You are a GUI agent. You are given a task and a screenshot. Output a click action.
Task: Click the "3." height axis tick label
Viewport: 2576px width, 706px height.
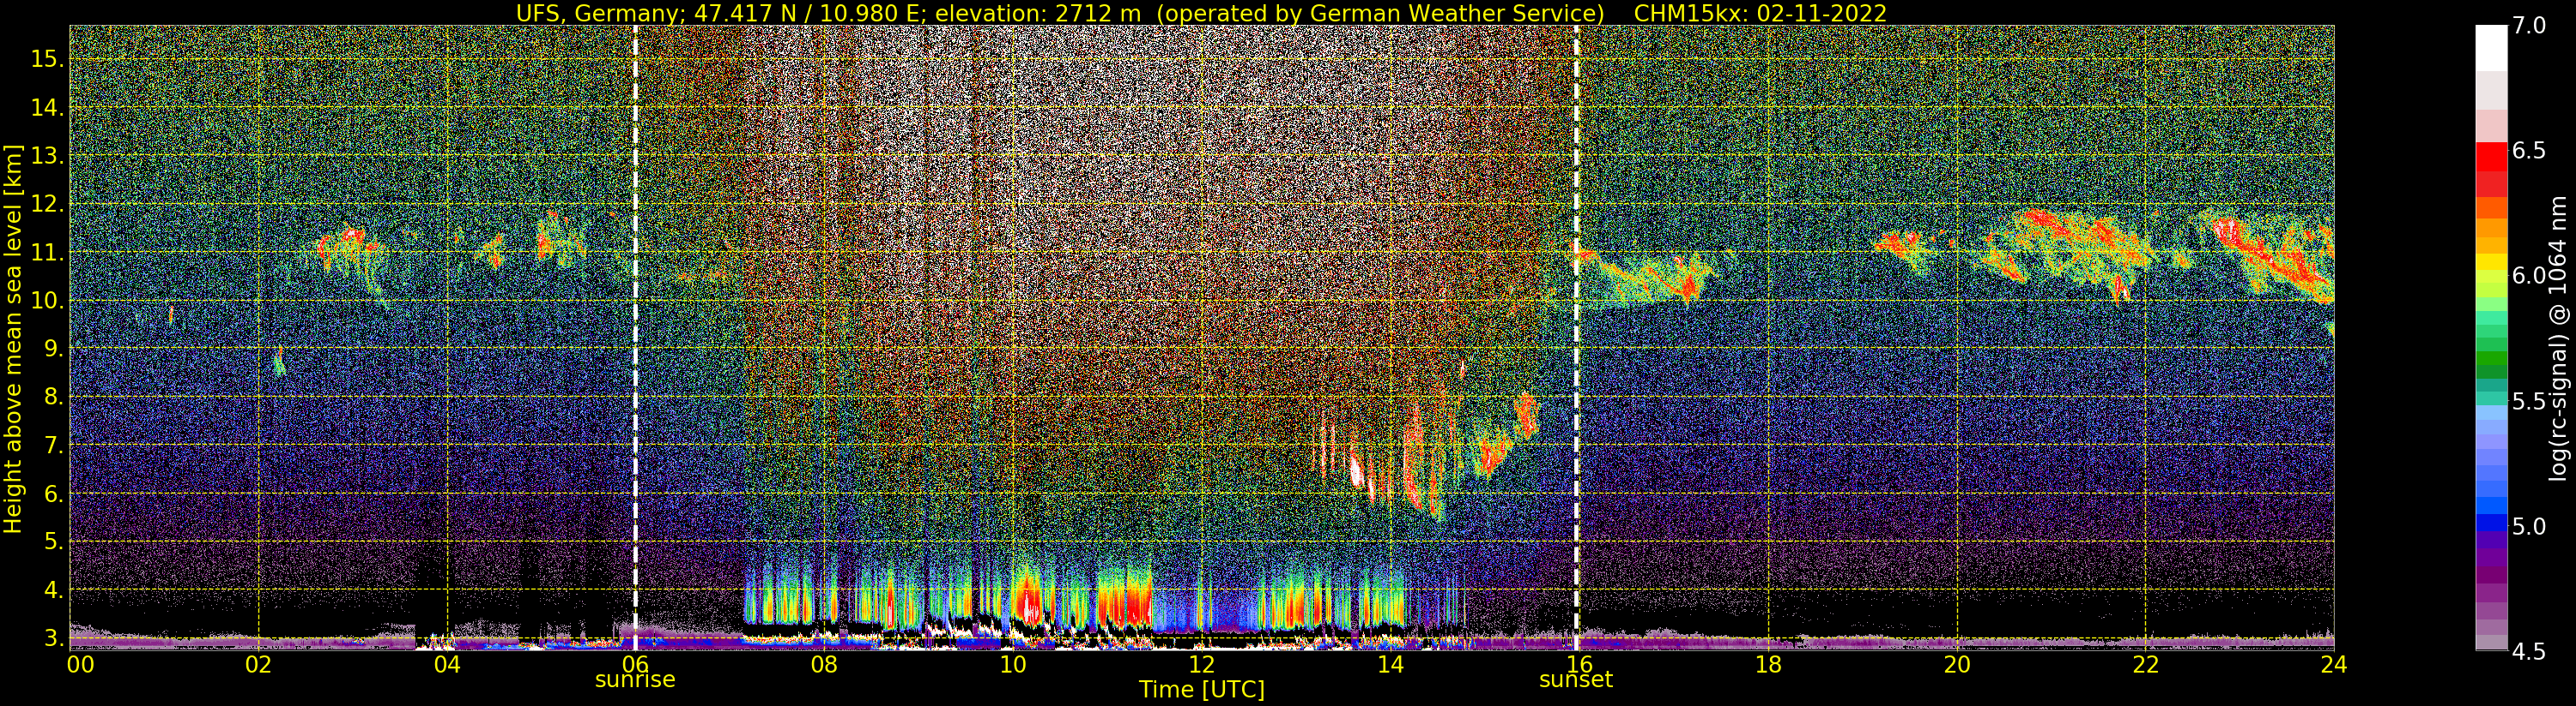[53, 637]
